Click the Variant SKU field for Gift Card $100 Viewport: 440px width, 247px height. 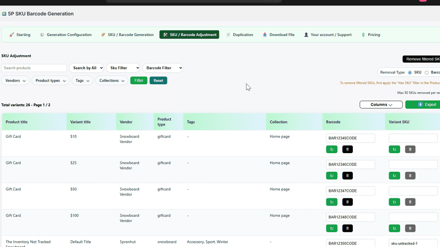coord(413,217)
